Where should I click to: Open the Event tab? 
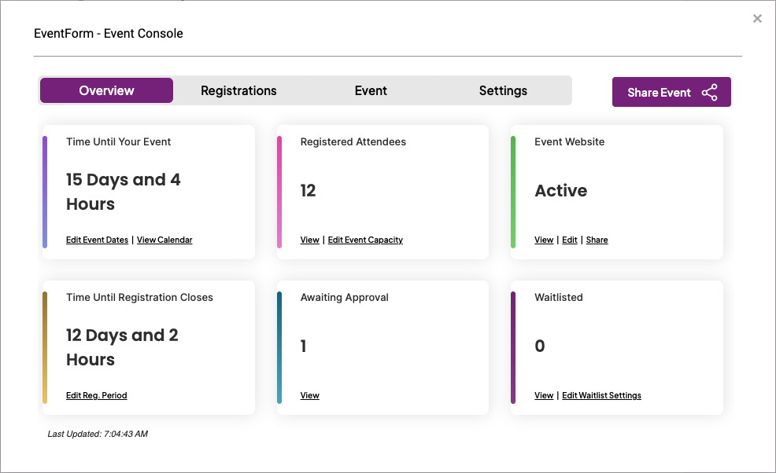click(x=371, y=90)
